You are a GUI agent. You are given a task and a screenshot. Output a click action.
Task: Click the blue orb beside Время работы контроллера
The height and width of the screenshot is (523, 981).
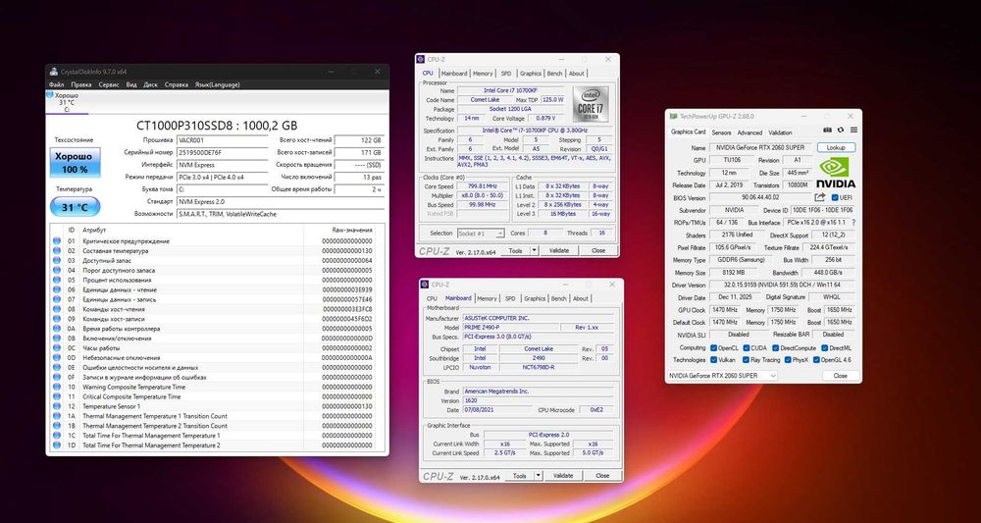pos(57,329)
